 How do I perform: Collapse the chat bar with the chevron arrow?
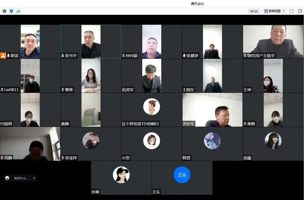coord(34,178)
